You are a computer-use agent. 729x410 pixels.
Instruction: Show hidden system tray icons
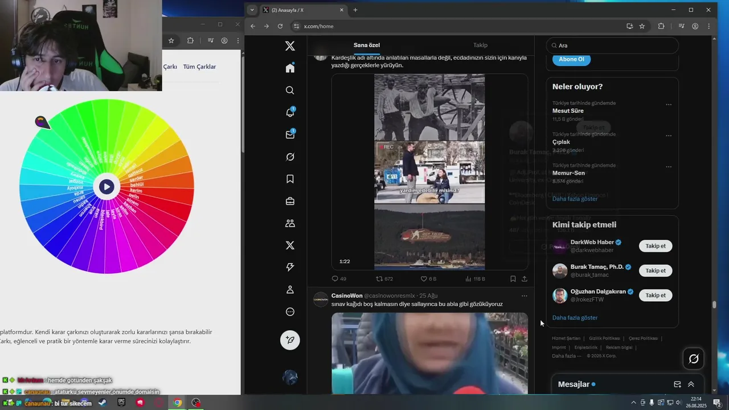(633, 403)
